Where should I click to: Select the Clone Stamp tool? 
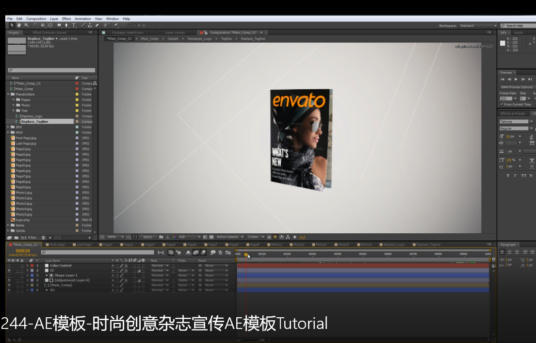(90, 25)
